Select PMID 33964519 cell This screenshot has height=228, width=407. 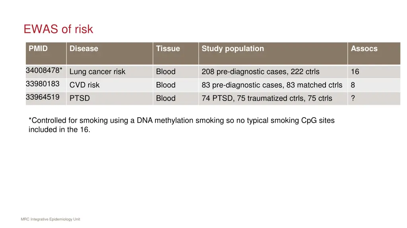[46, 98]
